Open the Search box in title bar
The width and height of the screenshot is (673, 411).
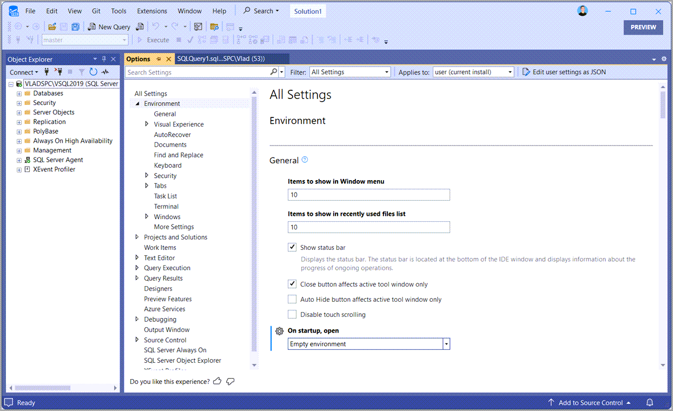point(261,11)
